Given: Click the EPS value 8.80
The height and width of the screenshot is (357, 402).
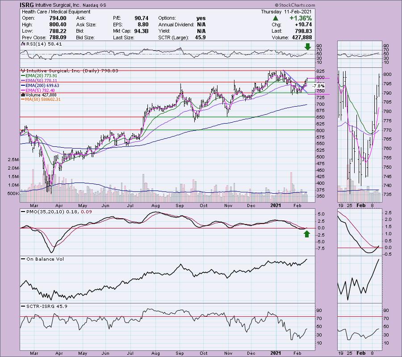Looking at the screenshot, I should (143, 25).
